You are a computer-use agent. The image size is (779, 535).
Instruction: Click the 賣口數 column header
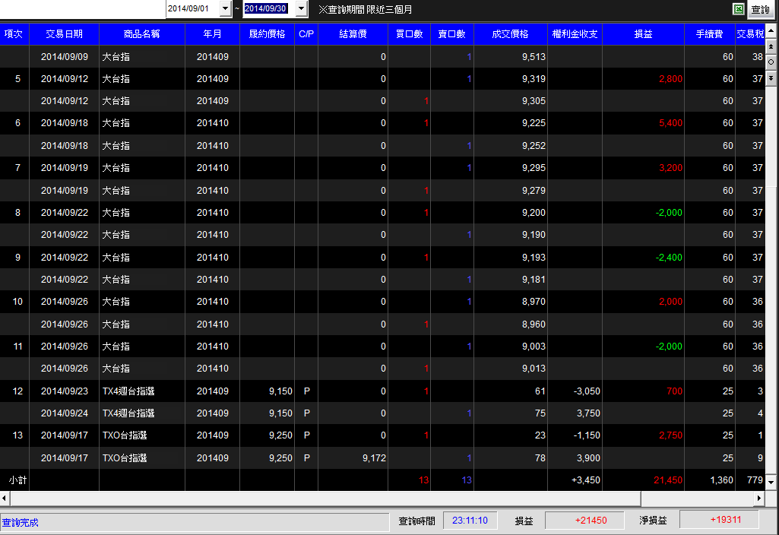point(451,34)
